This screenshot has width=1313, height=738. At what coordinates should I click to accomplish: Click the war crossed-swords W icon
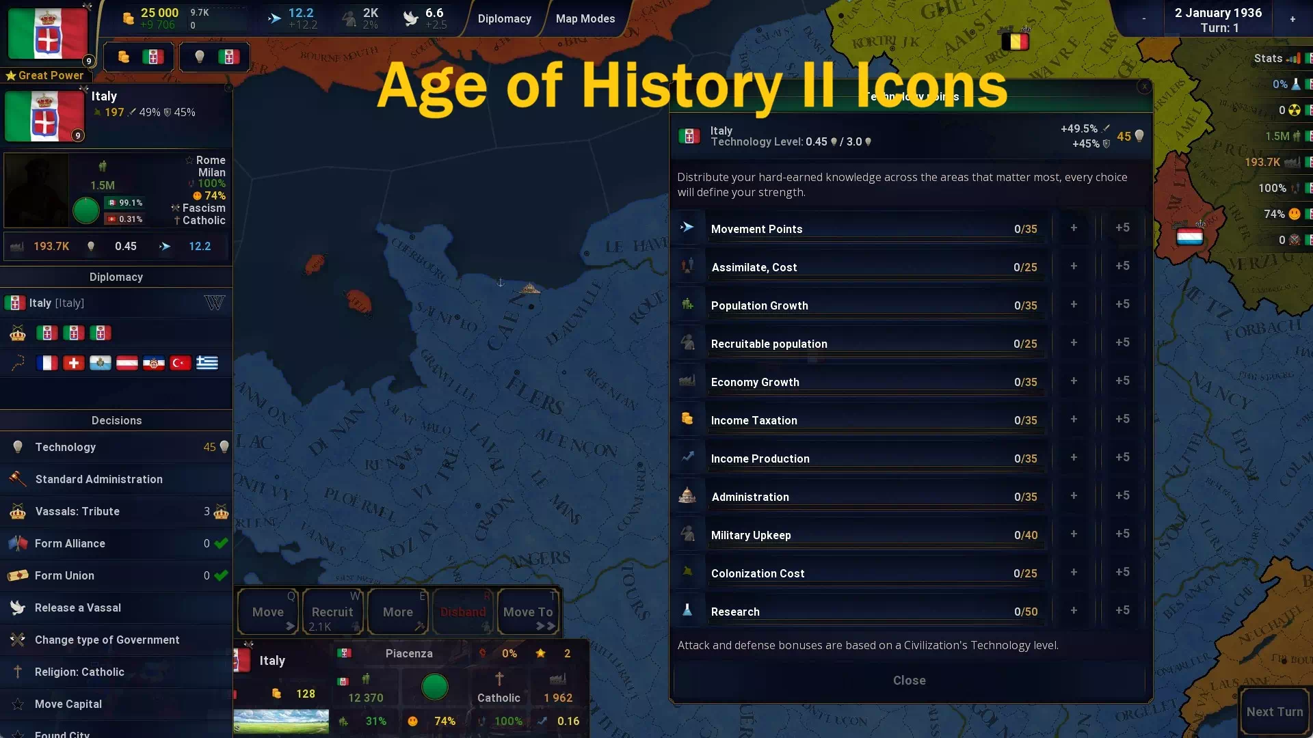click(215, 303)
